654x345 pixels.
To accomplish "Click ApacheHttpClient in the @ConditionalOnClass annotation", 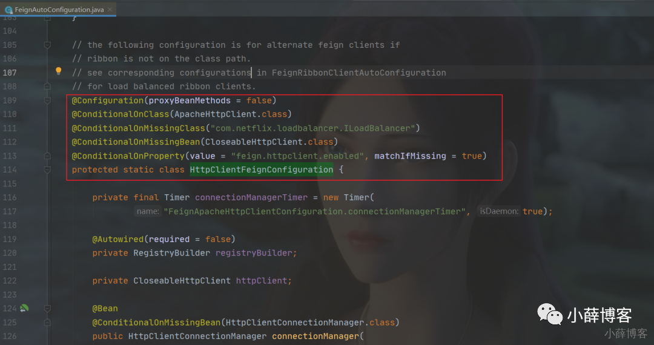I will click(215, 114).
